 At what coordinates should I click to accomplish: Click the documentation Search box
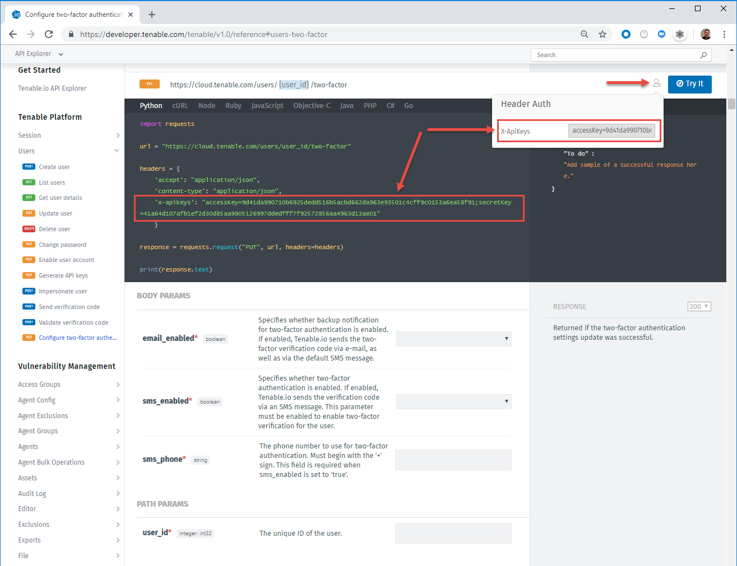[x=621, y=55]
